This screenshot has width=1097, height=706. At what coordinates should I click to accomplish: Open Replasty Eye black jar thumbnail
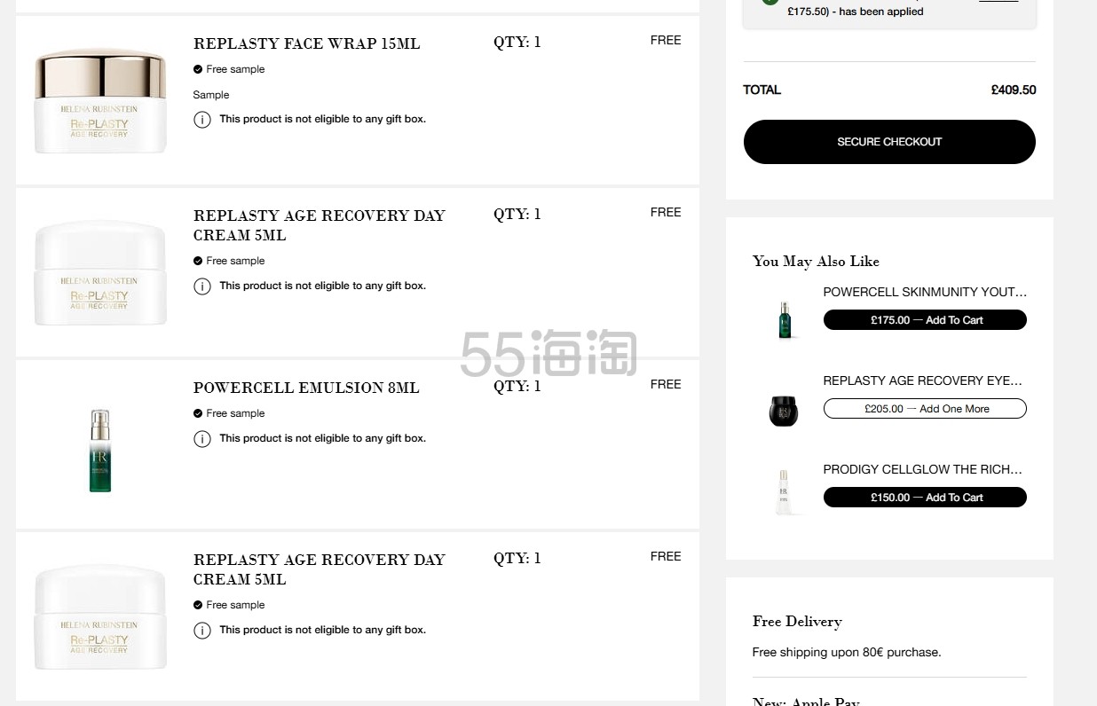coord(784,409)
